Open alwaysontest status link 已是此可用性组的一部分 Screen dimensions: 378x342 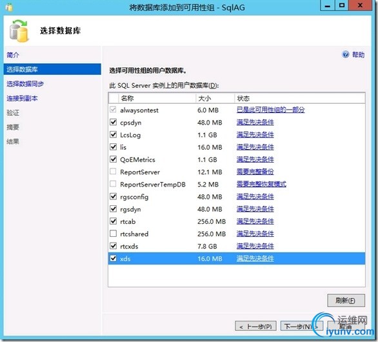[x=270, y=110]
